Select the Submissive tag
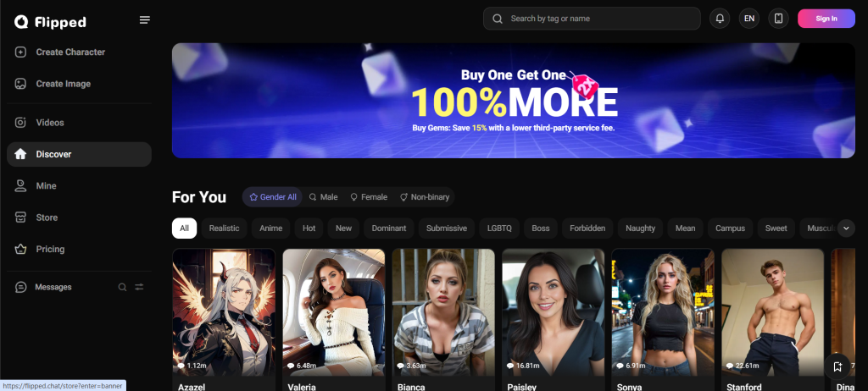The image size is (868, 391). click(x=446, y=229)
